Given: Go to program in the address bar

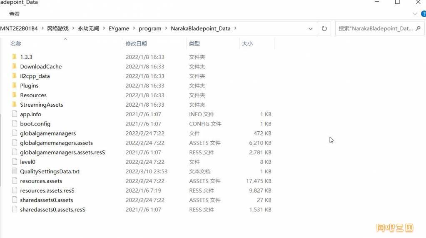Looking at the screenshot, I should pos(149,28).
